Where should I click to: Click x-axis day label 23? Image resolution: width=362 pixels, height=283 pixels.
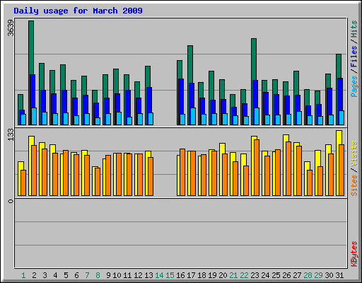255,275
